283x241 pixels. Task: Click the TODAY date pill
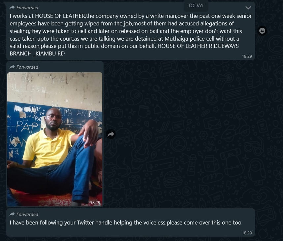point(196,5)
